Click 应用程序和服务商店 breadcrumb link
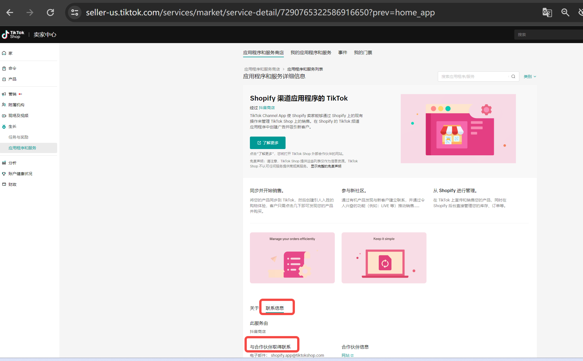 click(x=262, y=69)
